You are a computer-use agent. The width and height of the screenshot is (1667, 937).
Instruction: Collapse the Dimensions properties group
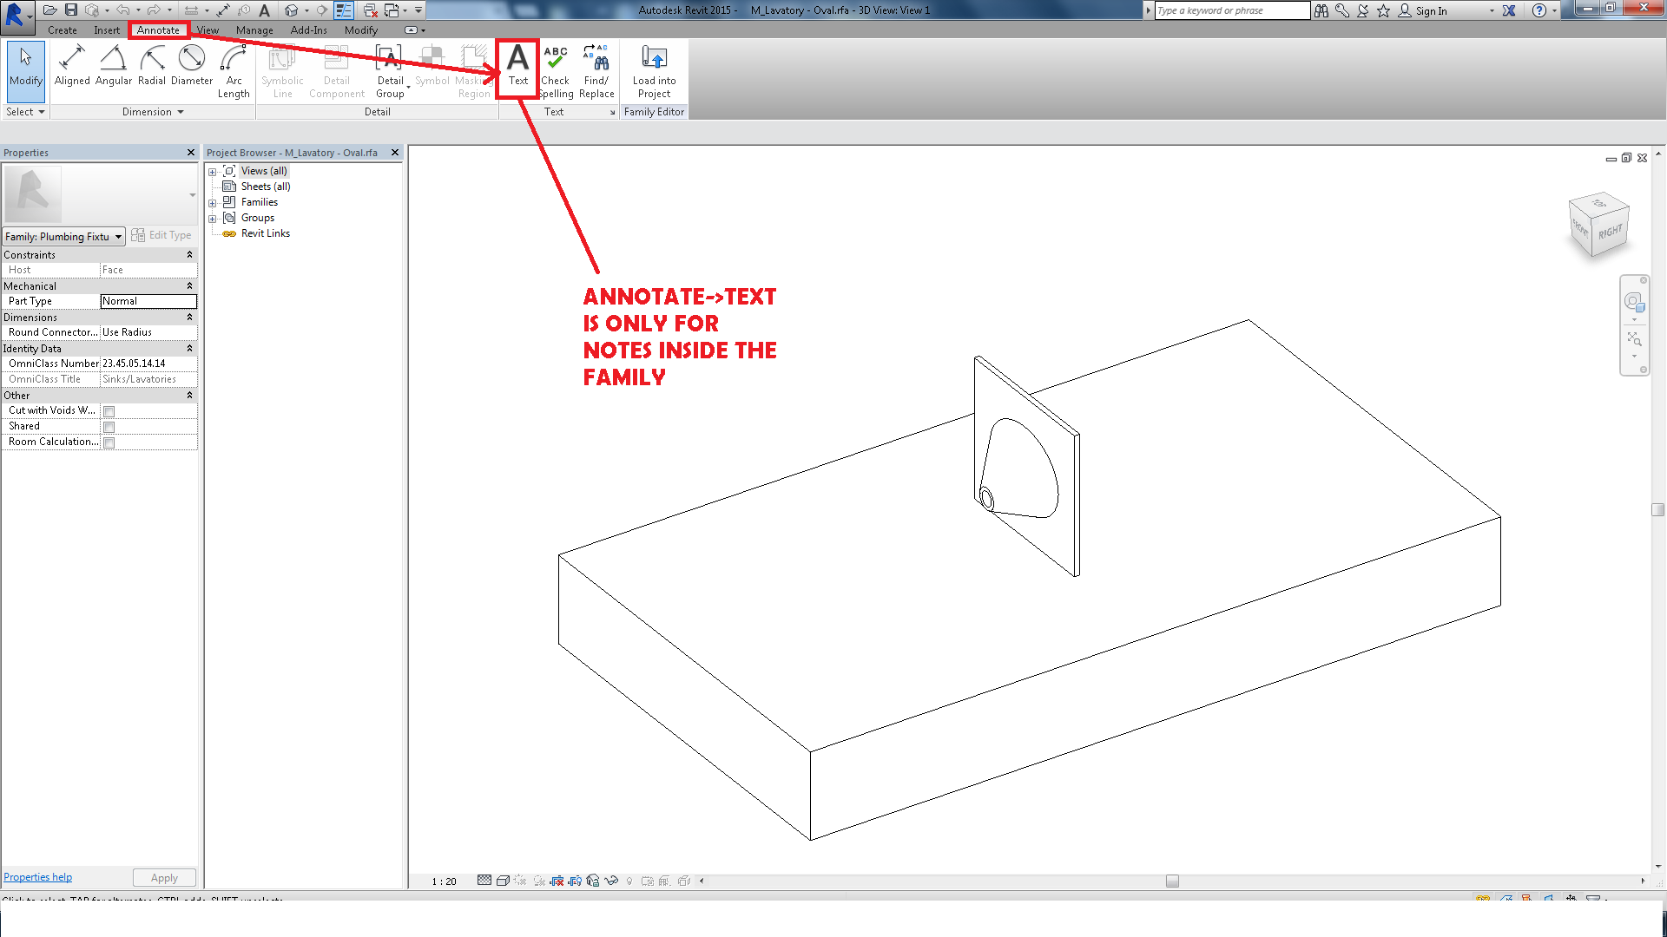pyautogui.click(x=189, y=317)
